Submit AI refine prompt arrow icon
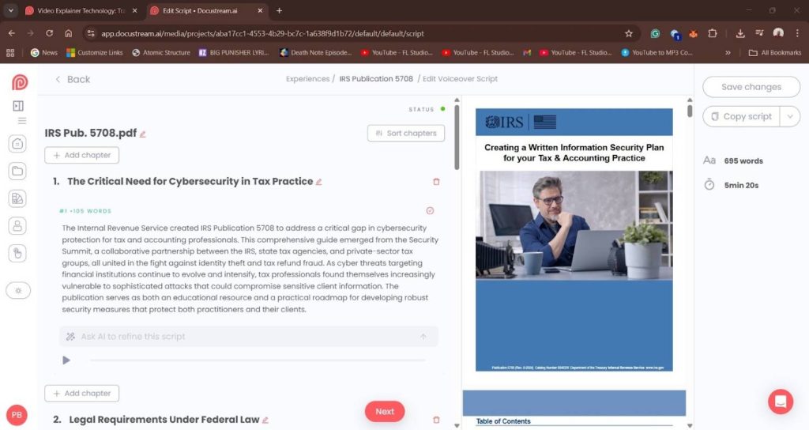Image resolution: width=809 pixels, height=430 pixels. tap(423, 337)
